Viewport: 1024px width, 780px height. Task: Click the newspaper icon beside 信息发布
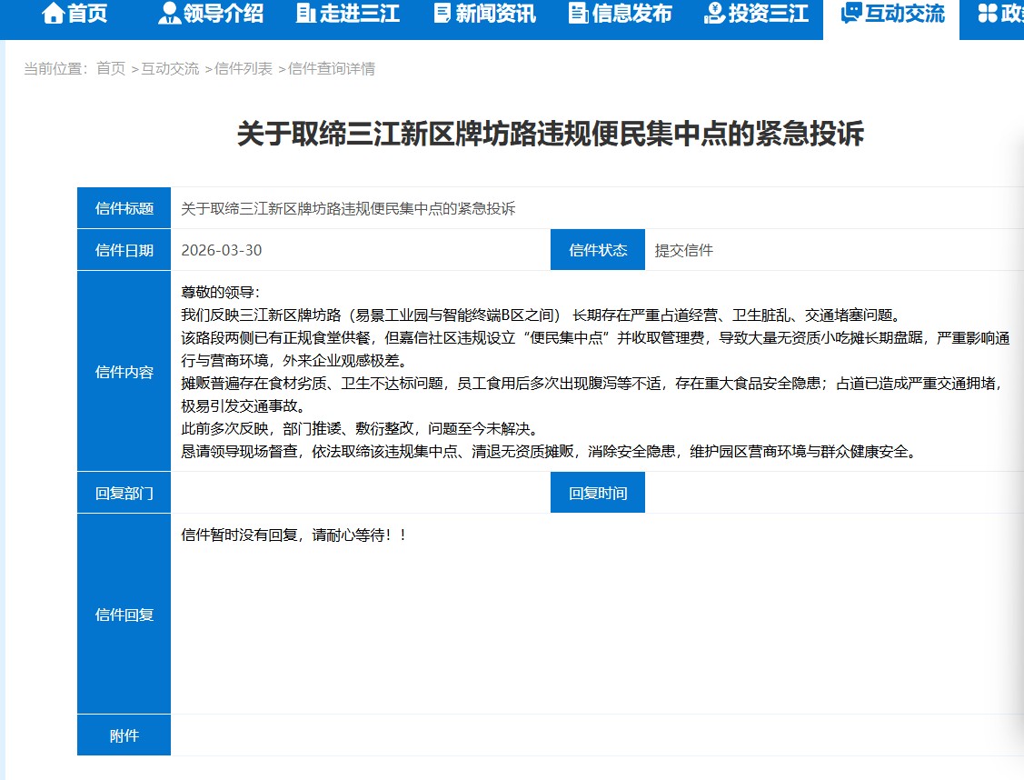[578, 14]
